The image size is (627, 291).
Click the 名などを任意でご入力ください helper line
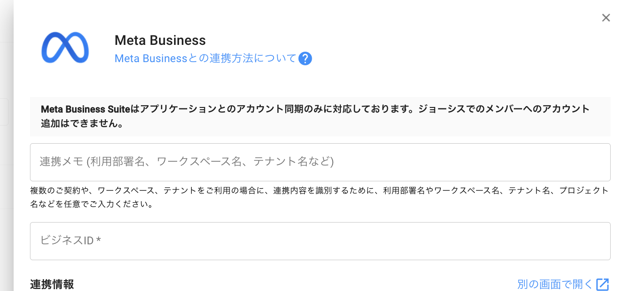point(91,204)
